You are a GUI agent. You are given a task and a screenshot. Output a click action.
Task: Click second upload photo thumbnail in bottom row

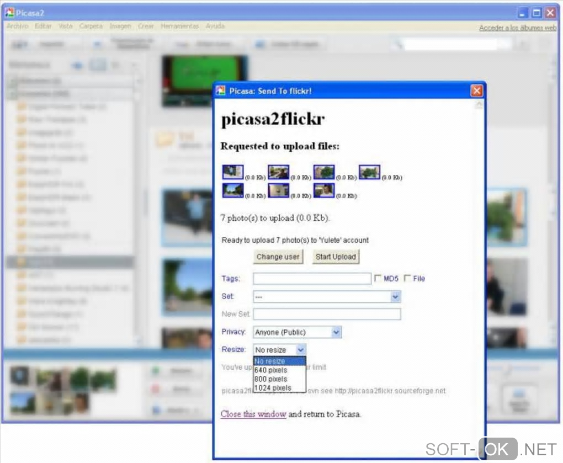pos(278,190)
